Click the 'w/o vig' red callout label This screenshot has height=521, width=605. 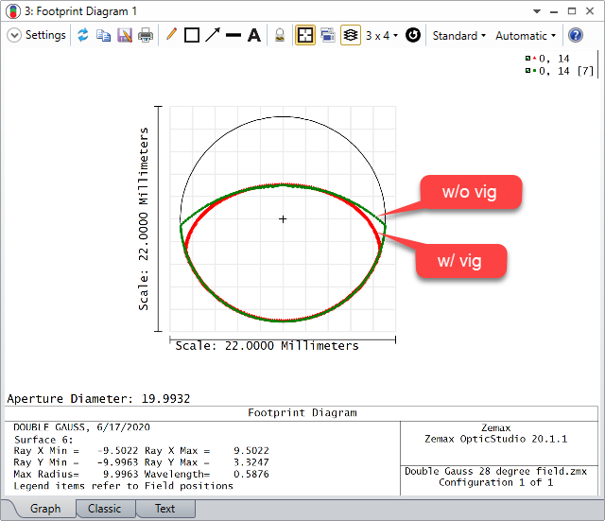pos(471,192)
